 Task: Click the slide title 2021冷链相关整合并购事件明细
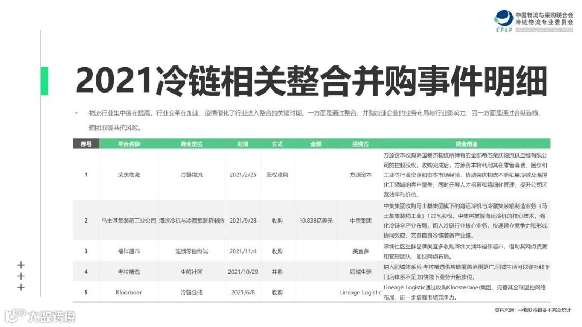[x=311, y=81]
